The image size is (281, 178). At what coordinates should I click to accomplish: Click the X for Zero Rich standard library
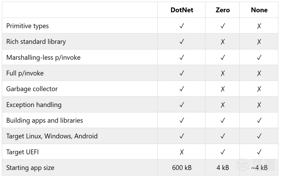point(222,42)
